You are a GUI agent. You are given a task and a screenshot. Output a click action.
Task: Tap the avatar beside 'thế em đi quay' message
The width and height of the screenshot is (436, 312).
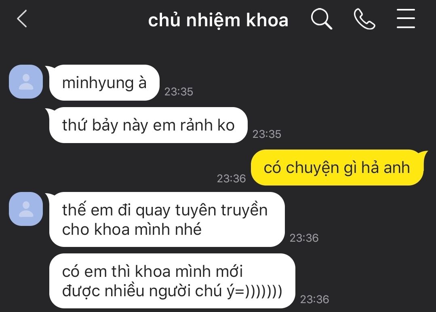pos(26,209)
